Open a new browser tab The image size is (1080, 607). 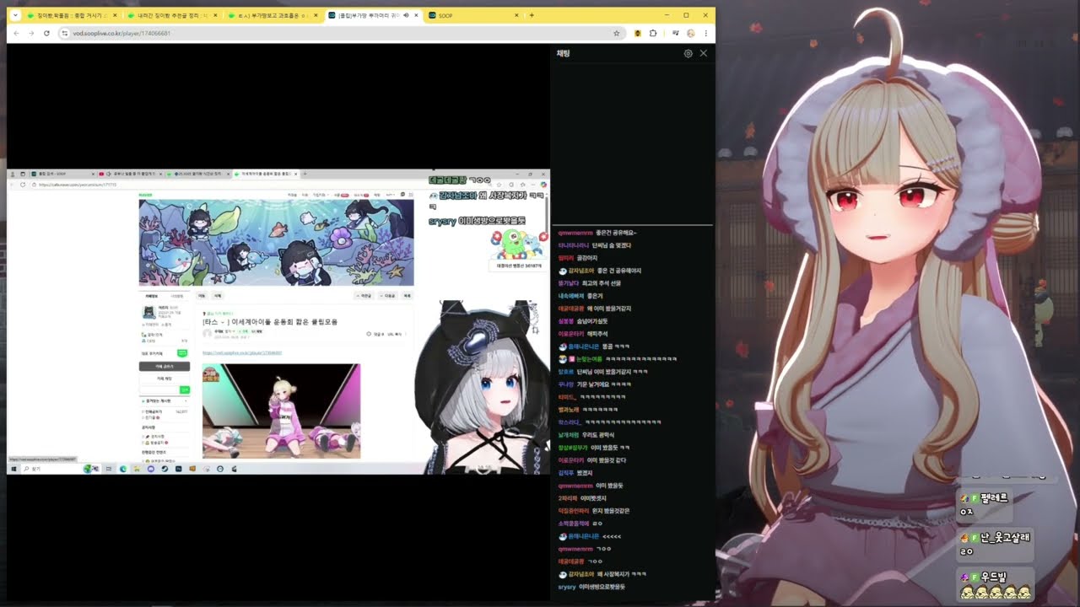(532, 15)
